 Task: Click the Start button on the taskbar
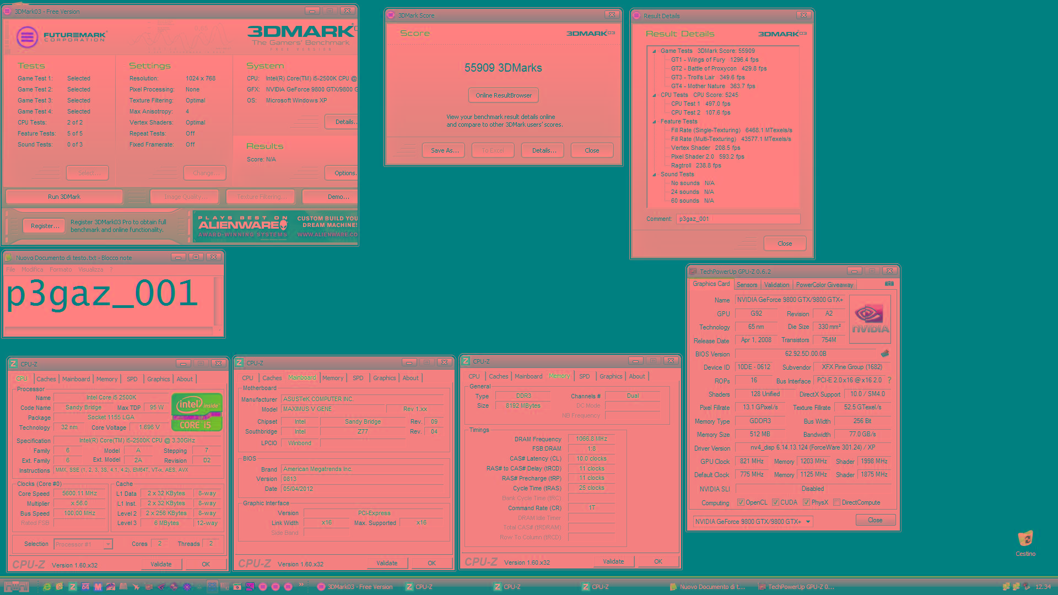tap(17, 587)
